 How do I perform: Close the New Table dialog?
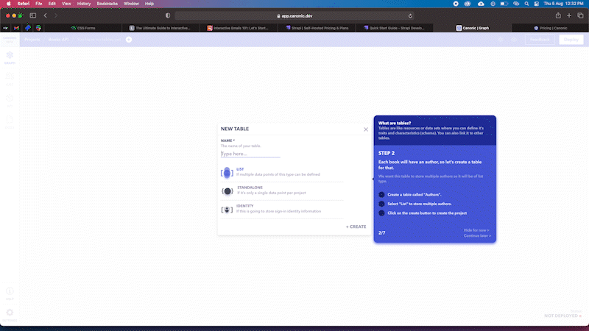click(365, 129)
